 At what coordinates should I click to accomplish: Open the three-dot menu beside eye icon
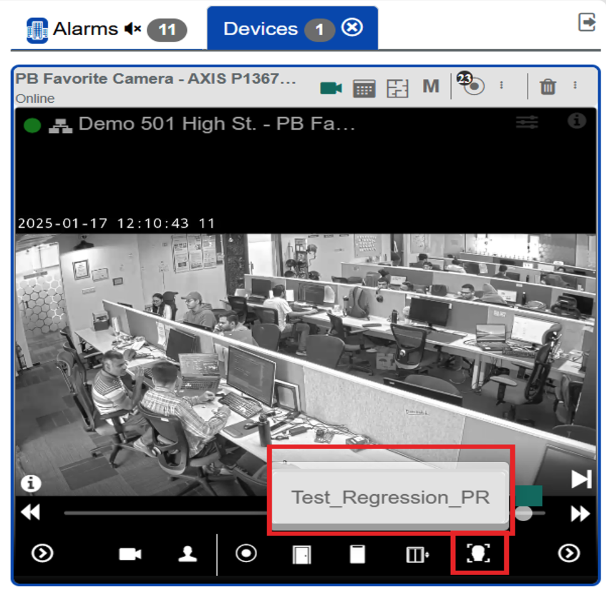tap(501, 88)
